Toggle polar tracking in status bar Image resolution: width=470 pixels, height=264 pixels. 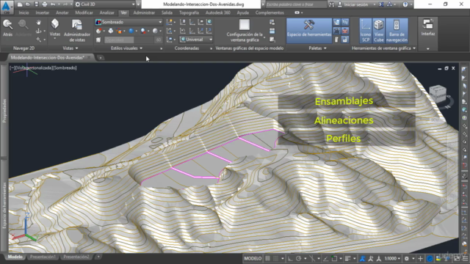[298, 259]
